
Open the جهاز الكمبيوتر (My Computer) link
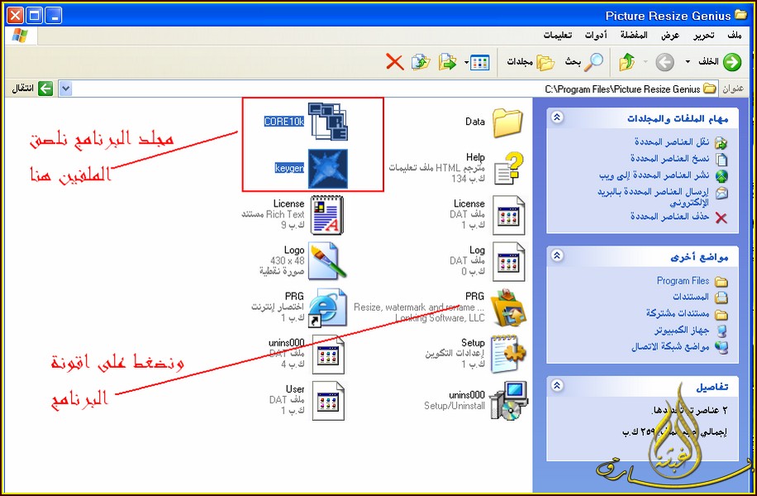coord(682,331)
